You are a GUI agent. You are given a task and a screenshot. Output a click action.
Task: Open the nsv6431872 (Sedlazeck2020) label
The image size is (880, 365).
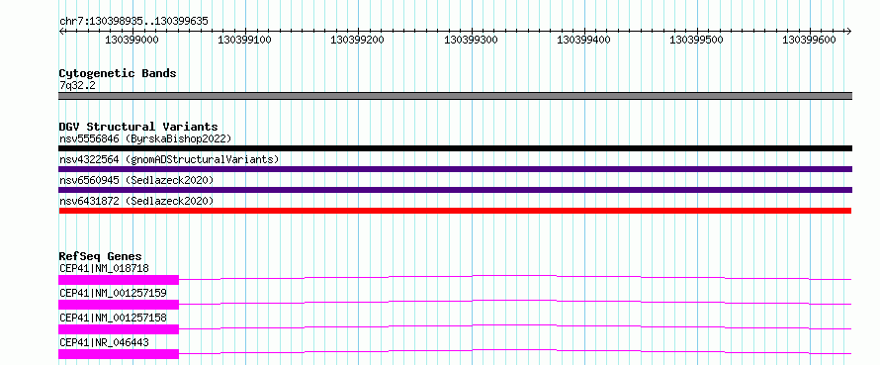(x=136, y=201)
